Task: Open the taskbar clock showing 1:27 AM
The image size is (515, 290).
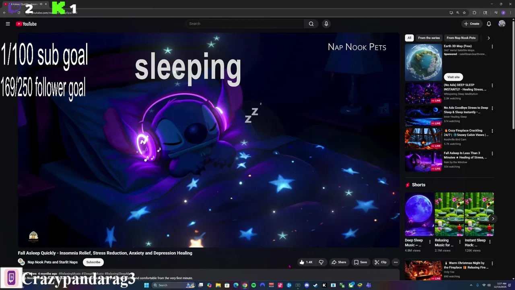Action: pos(501,285)
